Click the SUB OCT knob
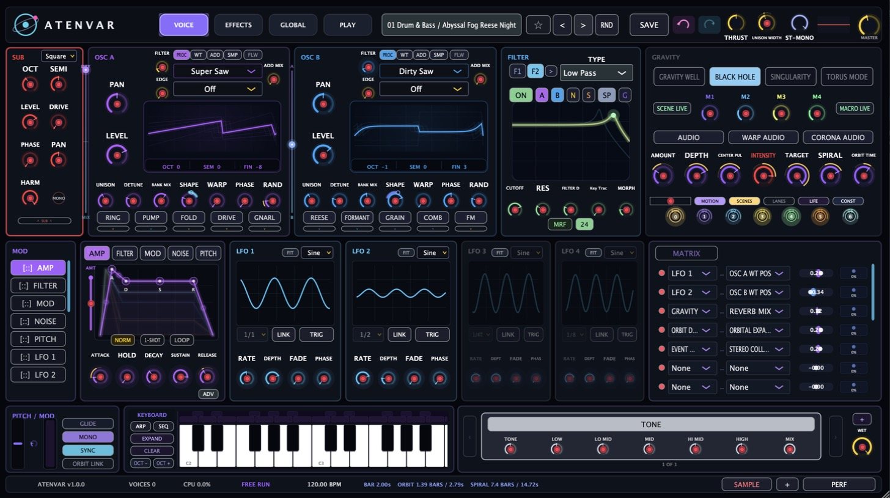This screenshot has width=890, height=498. 30,84
